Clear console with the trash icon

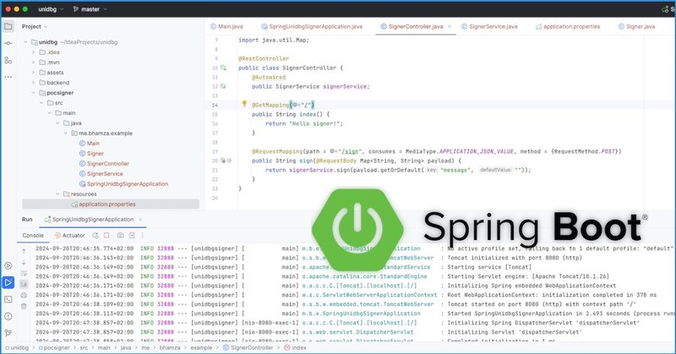24,306
